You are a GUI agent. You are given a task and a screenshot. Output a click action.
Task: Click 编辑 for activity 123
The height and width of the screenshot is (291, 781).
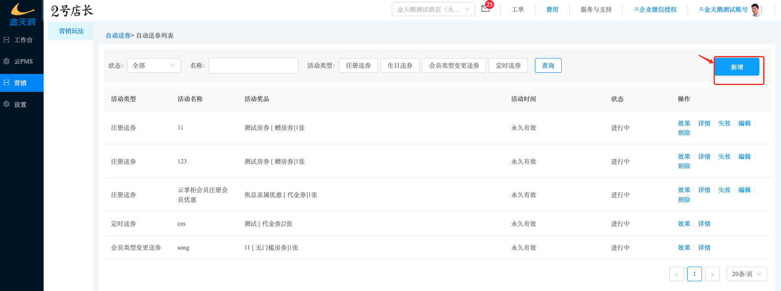point(744,156)
